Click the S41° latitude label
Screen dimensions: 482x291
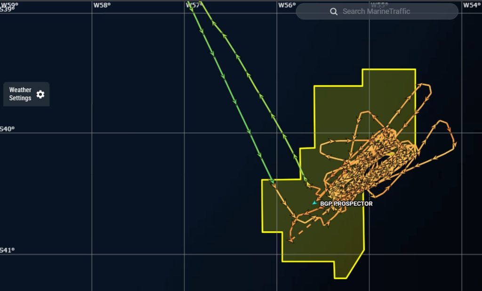(7, 250)
